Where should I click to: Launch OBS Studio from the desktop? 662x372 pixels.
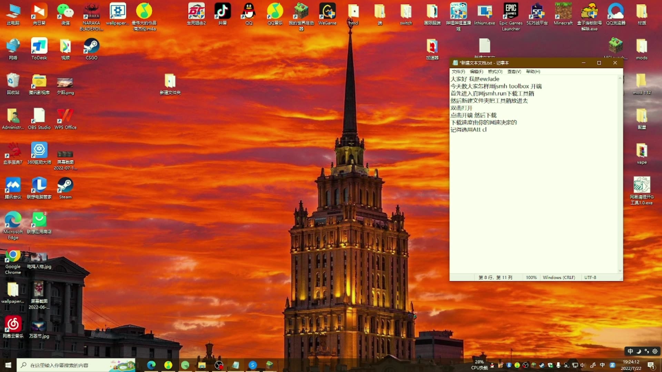click(39, 118)
